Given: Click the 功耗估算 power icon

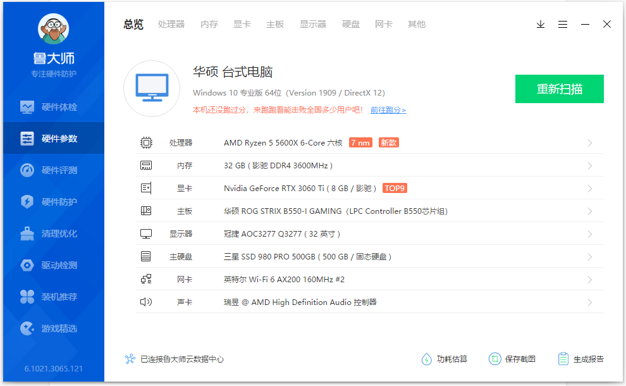Looking at the screenshot, I should click(x=426, y=359).
